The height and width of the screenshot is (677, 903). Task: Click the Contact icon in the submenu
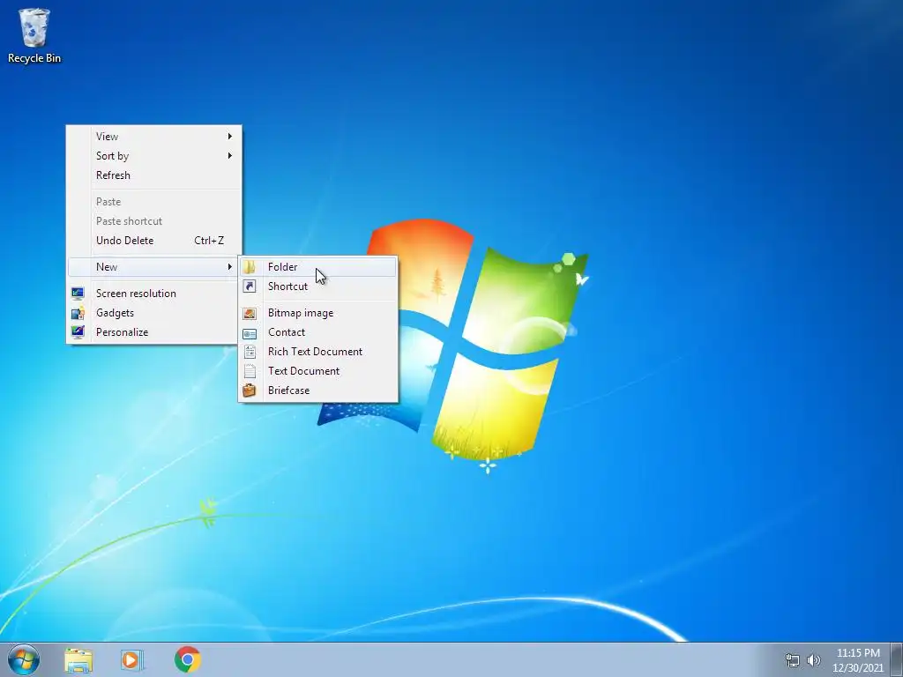pos(250,332)
